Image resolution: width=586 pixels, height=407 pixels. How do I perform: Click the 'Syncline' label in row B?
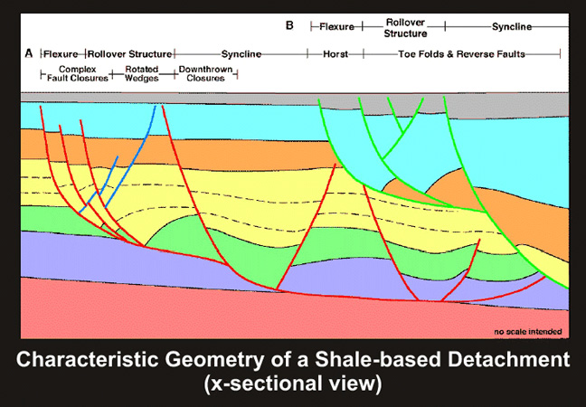pos(512,27)
